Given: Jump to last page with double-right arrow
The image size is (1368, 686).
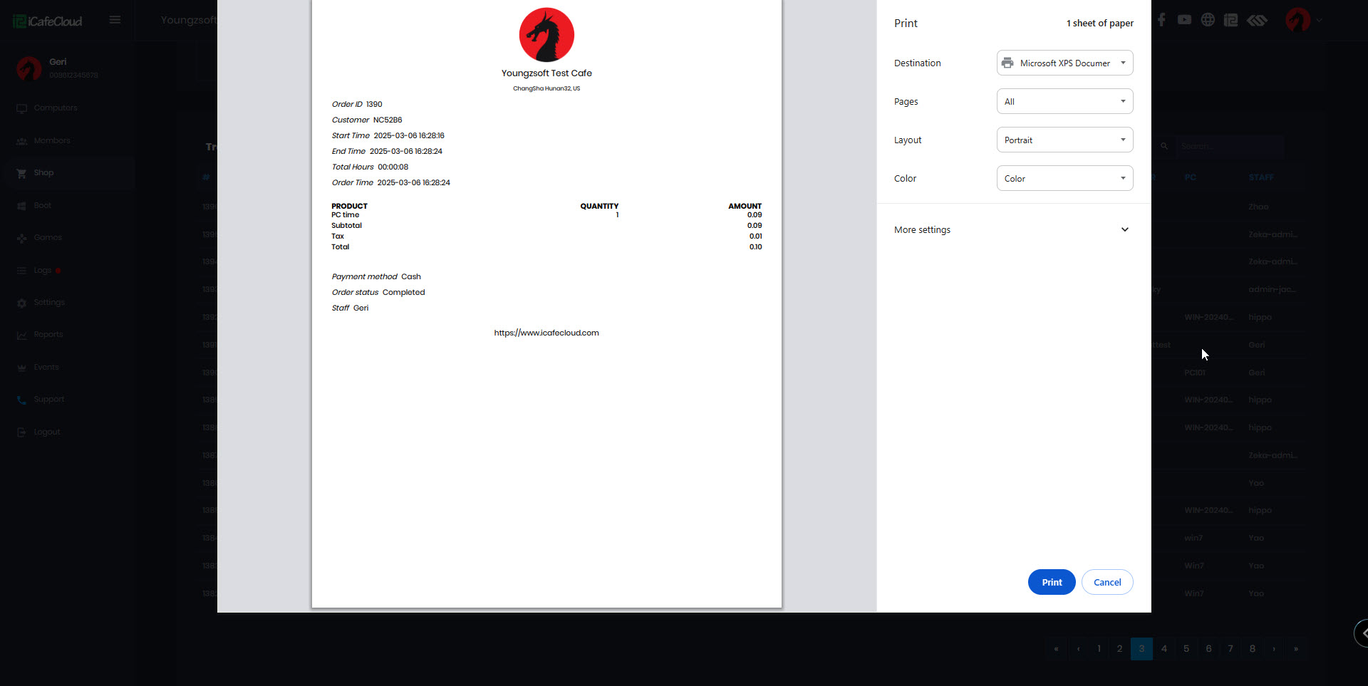Looking at the screenshot, I should point(1296,649).
